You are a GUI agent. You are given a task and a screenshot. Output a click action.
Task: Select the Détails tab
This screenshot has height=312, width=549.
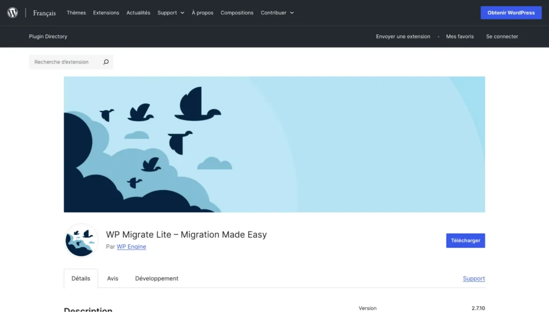tap(81, 278)
